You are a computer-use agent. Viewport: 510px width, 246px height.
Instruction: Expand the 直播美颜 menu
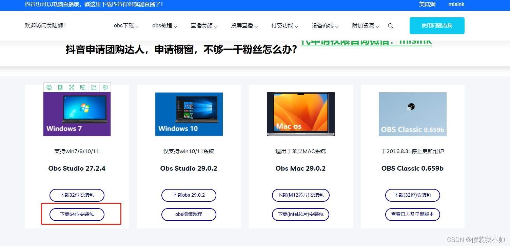click(204, 26)
